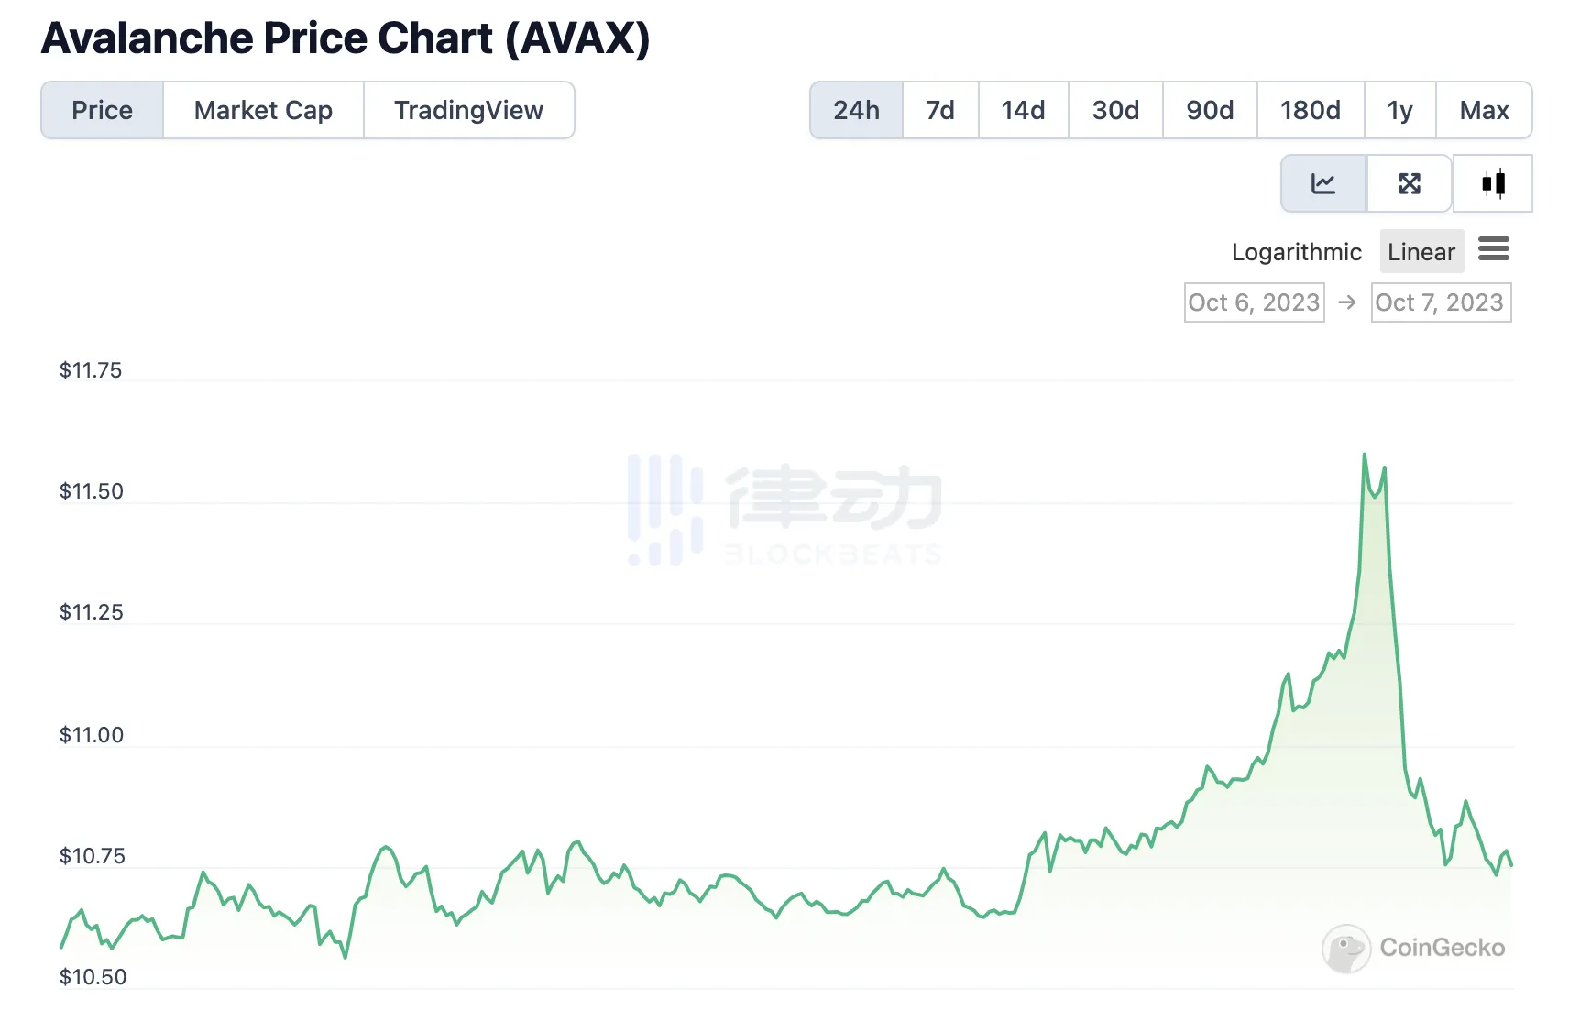Select the line chart view icon
Viewport: 1569px width, 1021px height.
[x=1322, y=183]
